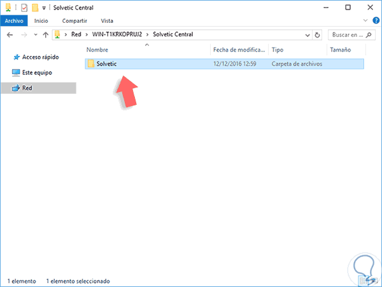Close the Solvetic Central window

pyautogui.click(x=370, y=8)
